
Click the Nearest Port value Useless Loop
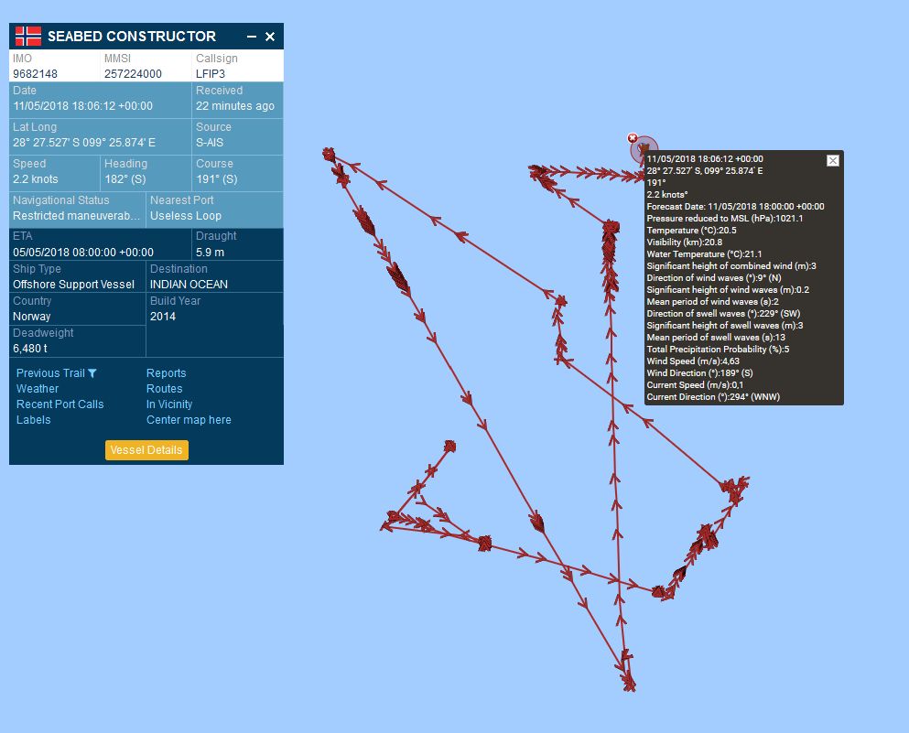click(x=186, y=216)
